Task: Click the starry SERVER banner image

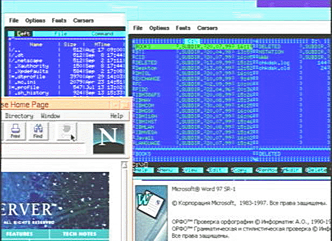Action: point(55,201)
